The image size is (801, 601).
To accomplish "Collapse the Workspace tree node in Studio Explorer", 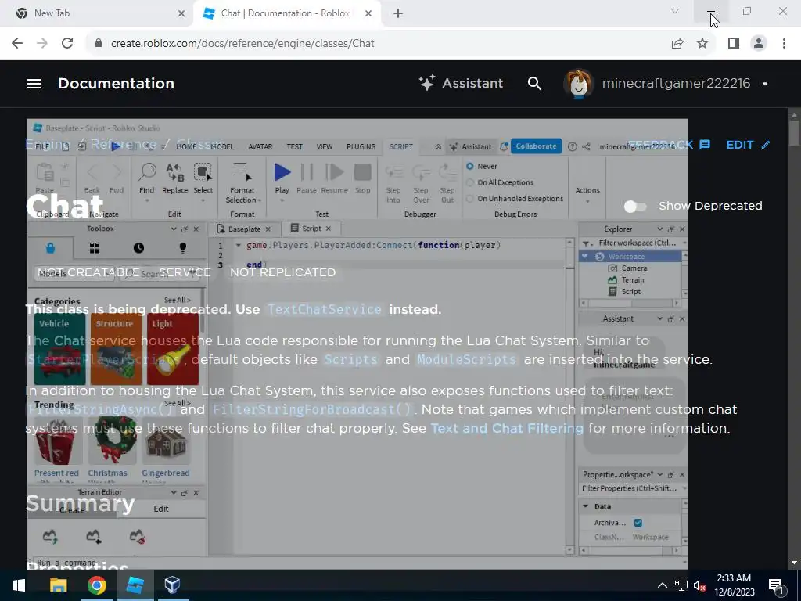I will point(585,257).
